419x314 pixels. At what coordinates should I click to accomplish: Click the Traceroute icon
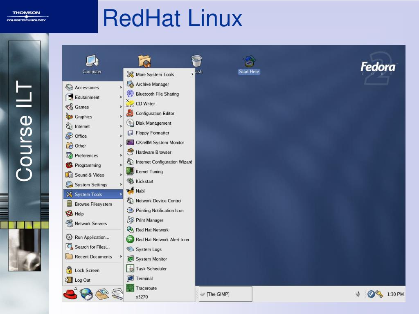click(x=130, y=288)
